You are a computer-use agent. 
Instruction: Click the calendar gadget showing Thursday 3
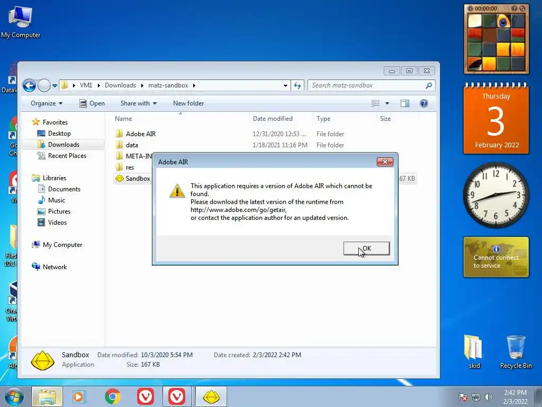pyautogui.click(x=496, y=118)
